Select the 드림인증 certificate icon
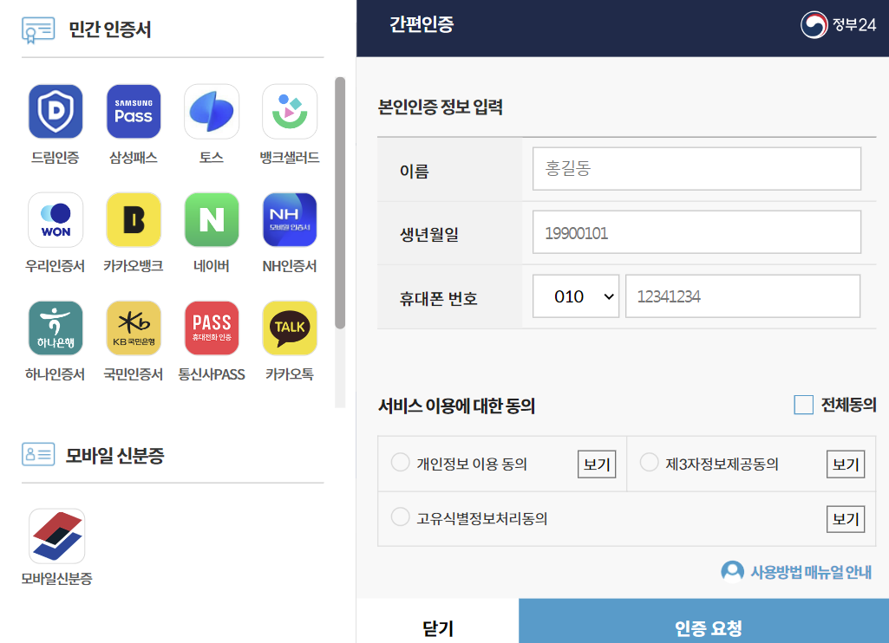The height and width of the screenshot is (643, 889). click(56, 112)
